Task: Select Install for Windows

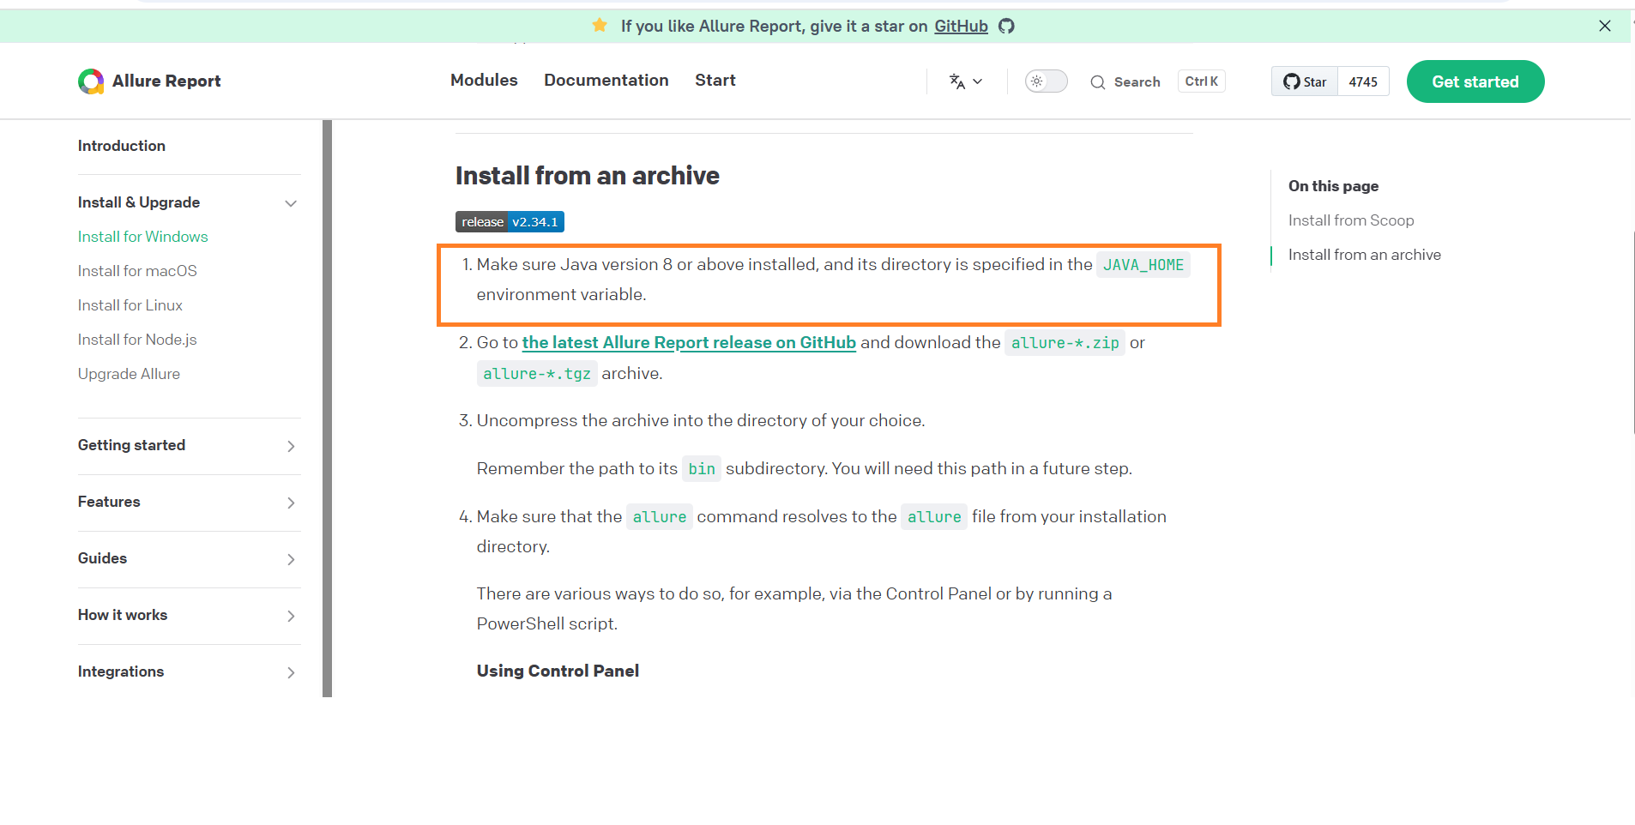Action: click(143, 237)
